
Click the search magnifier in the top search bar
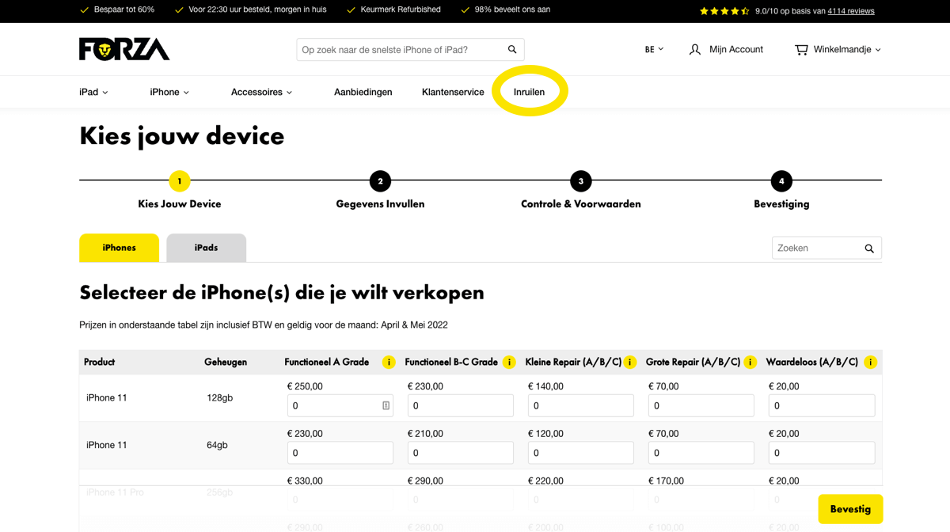click(511, 49)
